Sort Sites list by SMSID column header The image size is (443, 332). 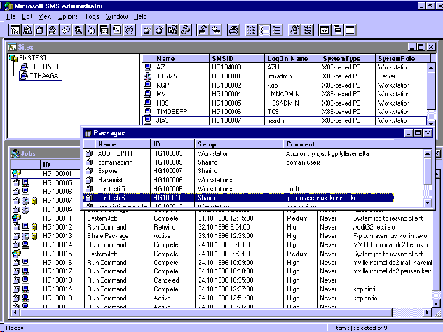pos(237,58)
